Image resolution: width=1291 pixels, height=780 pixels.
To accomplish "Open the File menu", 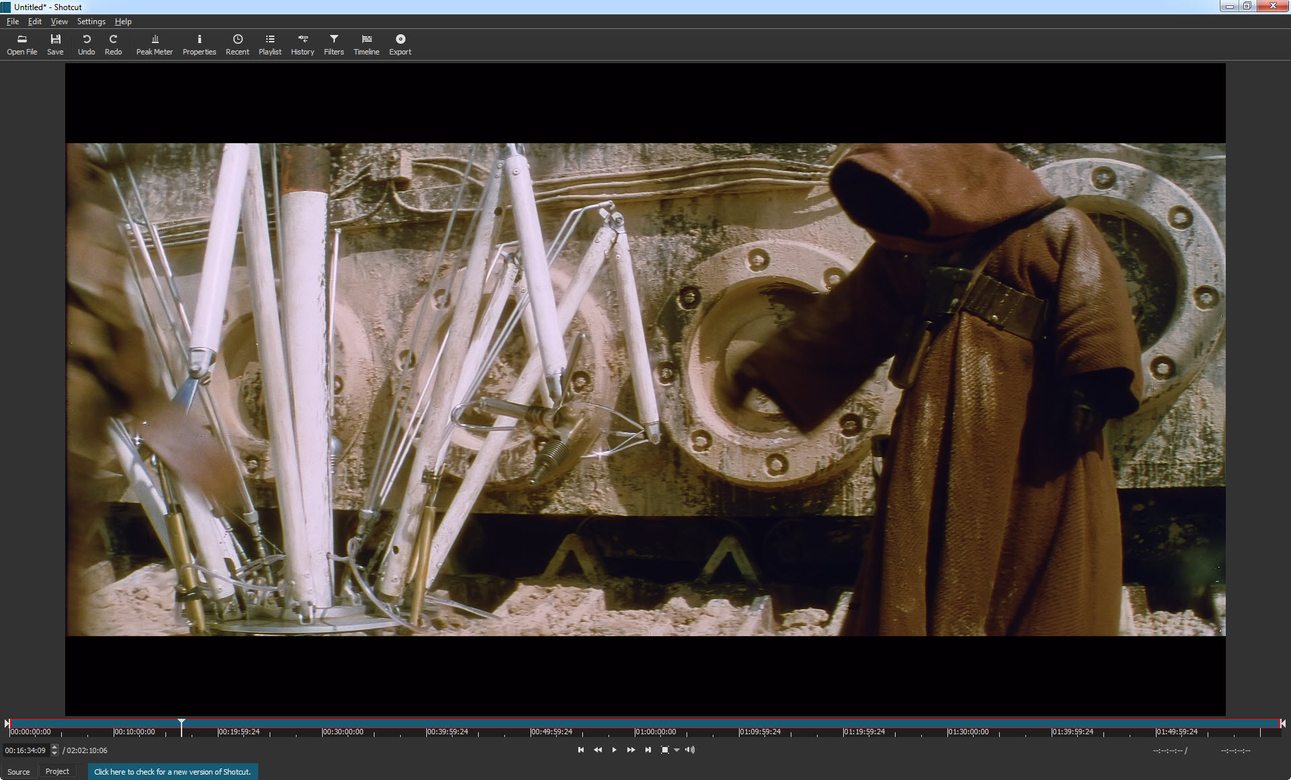I will [x=13, y=22].
